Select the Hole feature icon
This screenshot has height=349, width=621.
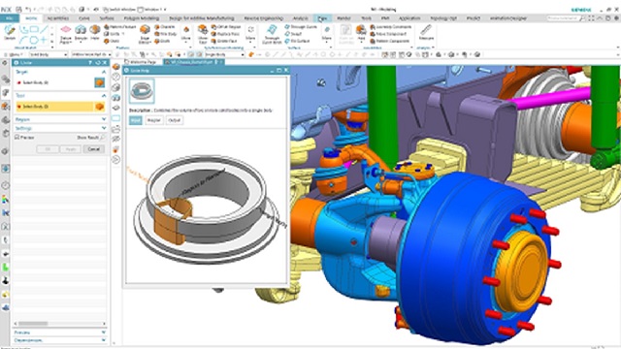point(95,32)
